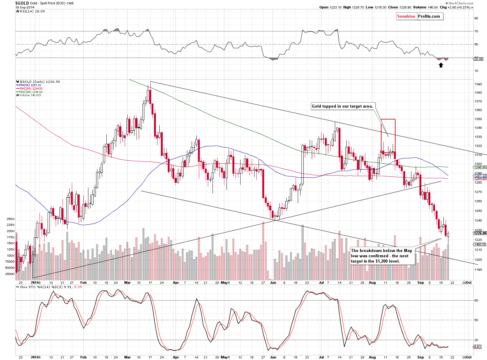This screenshot has height=360, width=487.
Task: Click the green MA(300) line swatch
Action: pos(17,92)
